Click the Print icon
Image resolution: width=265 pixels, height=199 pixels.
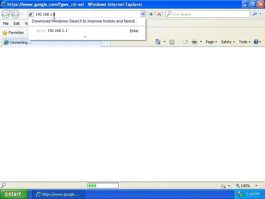tap(194, 42)
